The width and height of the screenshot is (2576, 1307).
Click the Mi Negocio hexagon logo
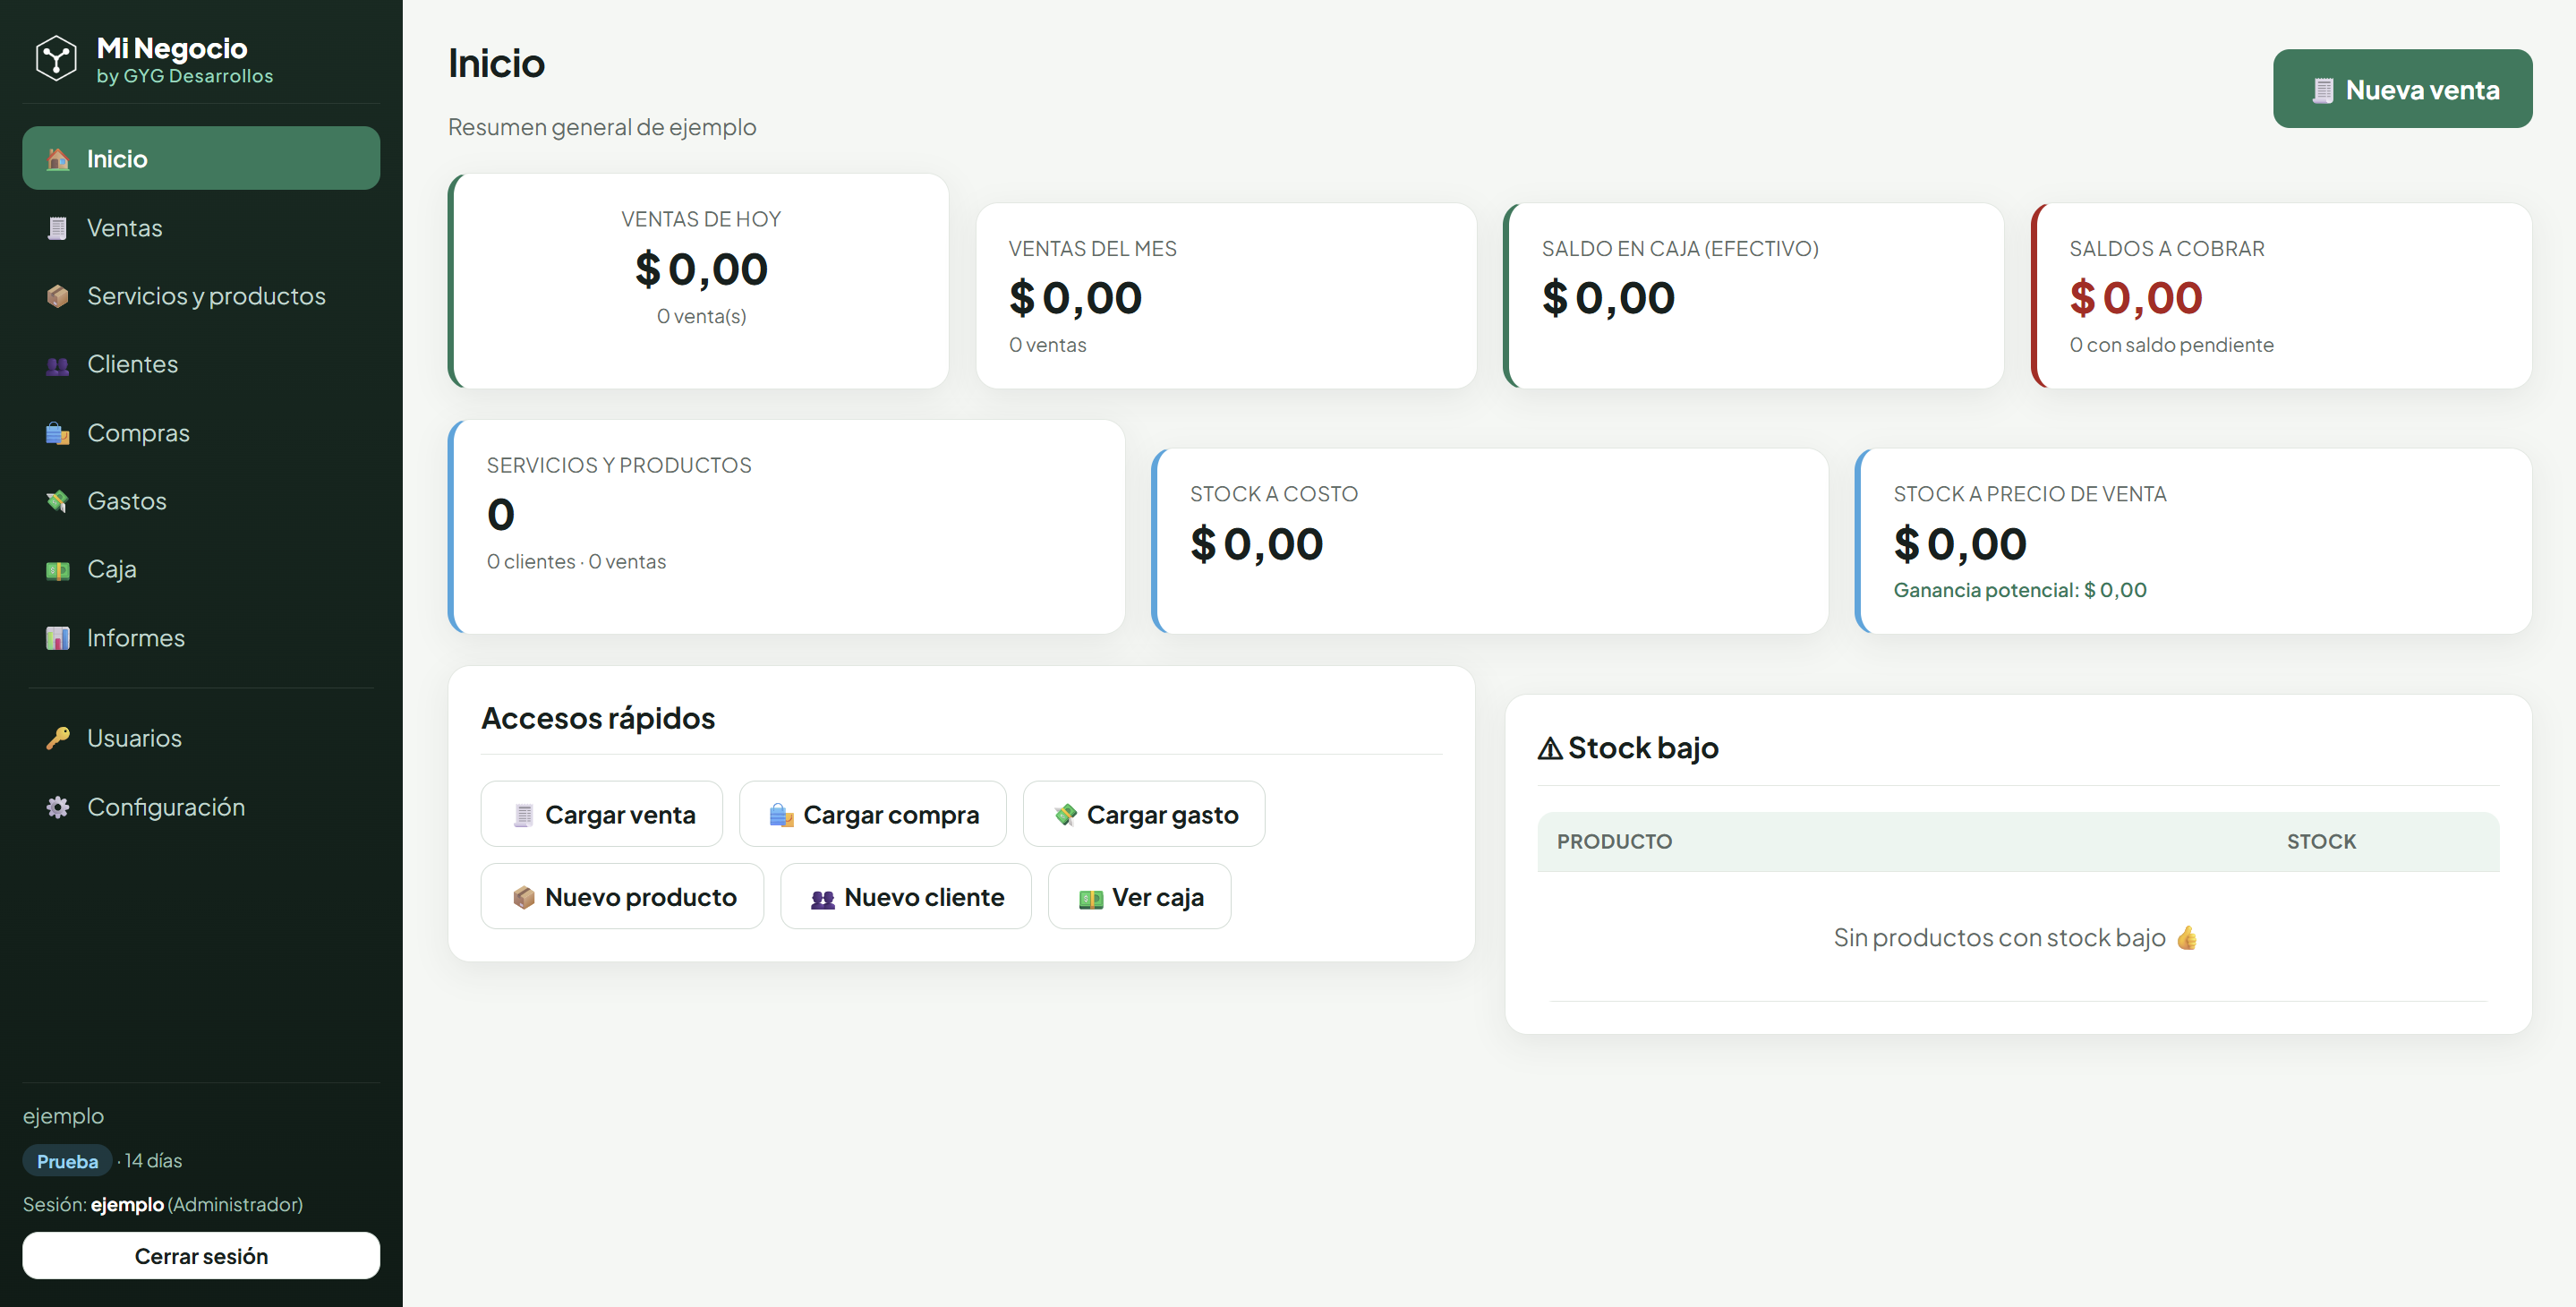tap(56, 59)
